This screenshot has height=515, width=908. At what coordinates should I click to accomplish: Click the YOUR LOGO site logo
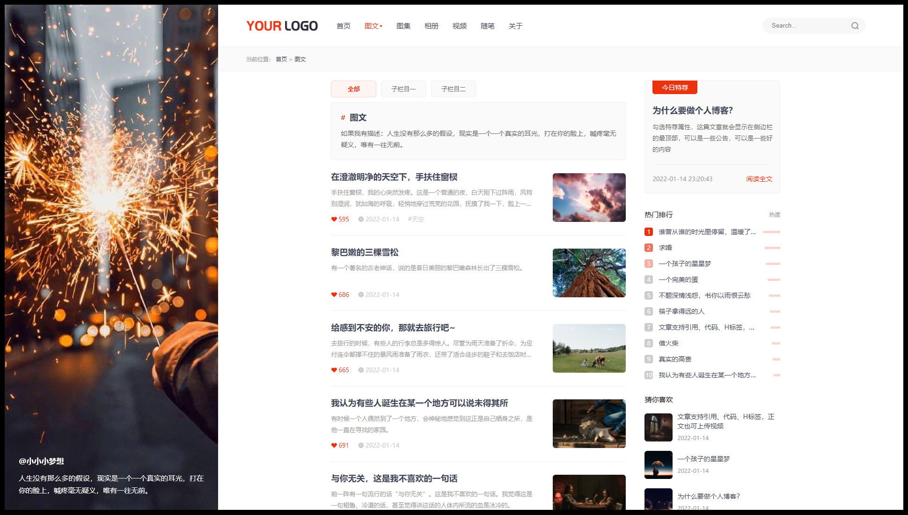(282, 26)
